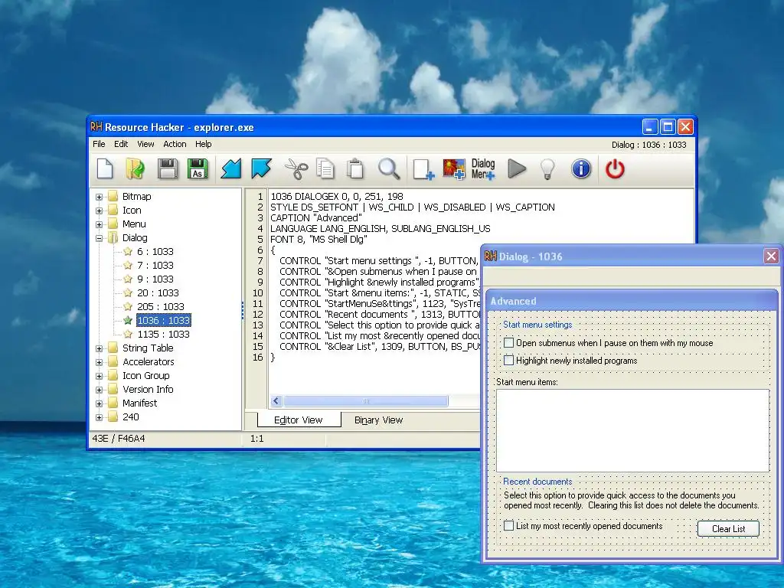784x588 pixels.
Task: Click the New blank script toolbar icon
Action: point(105,168)
